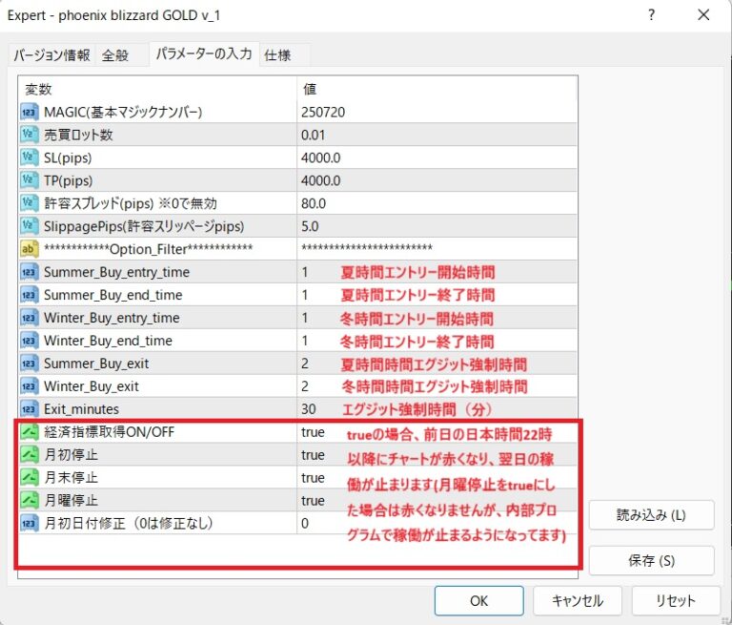Load settings with 読み込み (L) button
This screenshot has width=732, height=625.
[651, 515]
